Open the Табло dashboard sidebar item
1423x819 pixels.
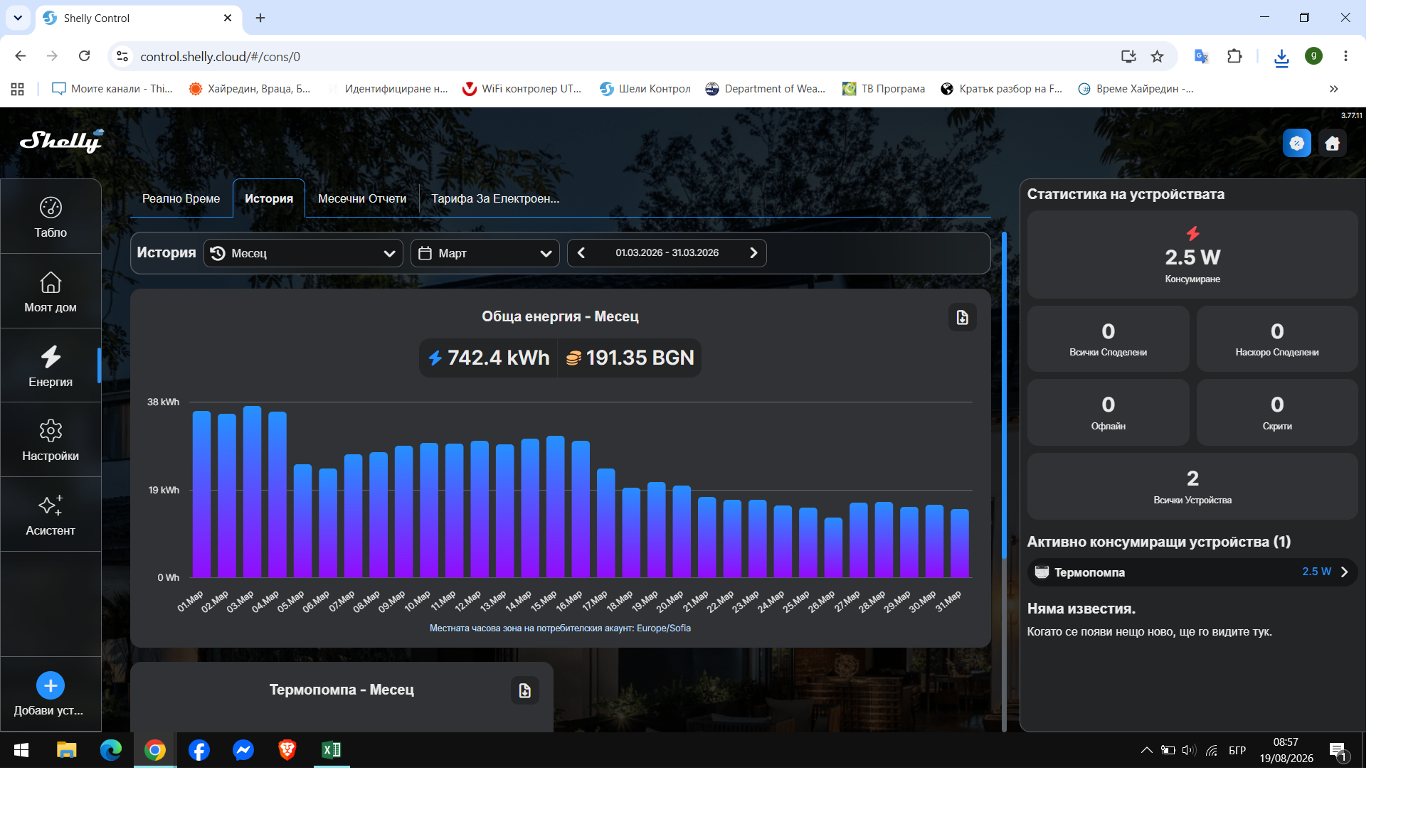(x=51, y=217)
